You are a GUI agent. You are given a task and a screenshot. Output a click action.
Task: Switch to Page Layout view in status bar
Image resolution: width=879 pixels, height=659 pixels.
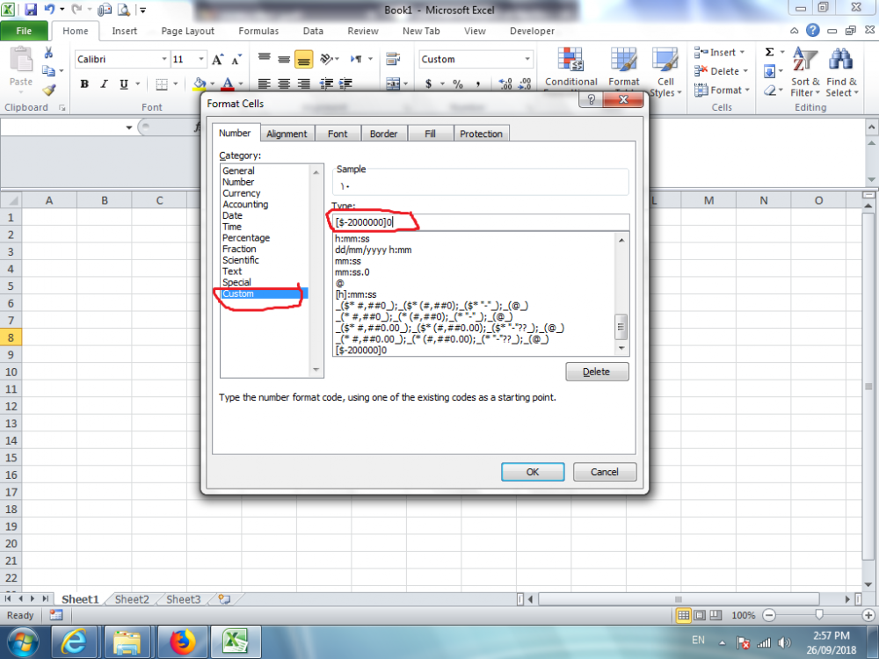point(700,615)
